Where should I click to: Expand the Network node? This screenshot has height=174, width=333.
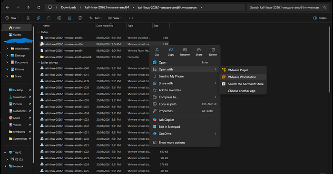(5, 166)
